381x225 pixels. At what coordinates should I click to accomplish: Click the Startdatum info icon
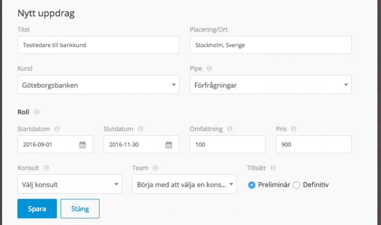point(57,129)
